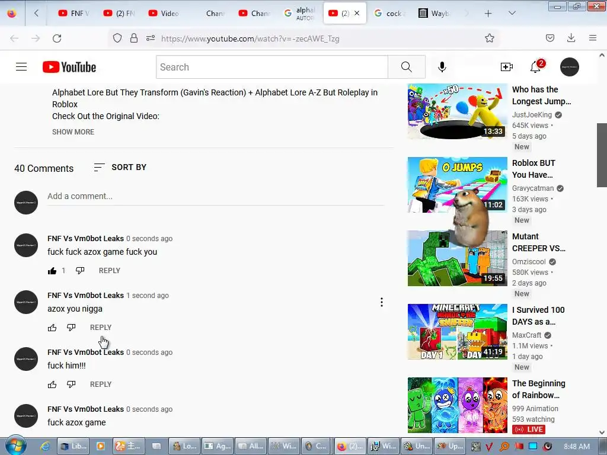Image resolution: width=607 pixels, height=455 pixels.
Task: Open 'Roblox BUT You Have...' video title
Action: tap(533, 169)
